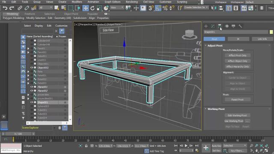Open the reference coordinate system View dropdown
The image size is (274, 154).
tap(117, 8)
